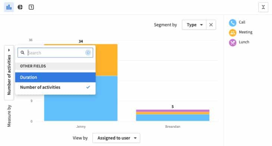Choose Duration from the fields list

56,77
